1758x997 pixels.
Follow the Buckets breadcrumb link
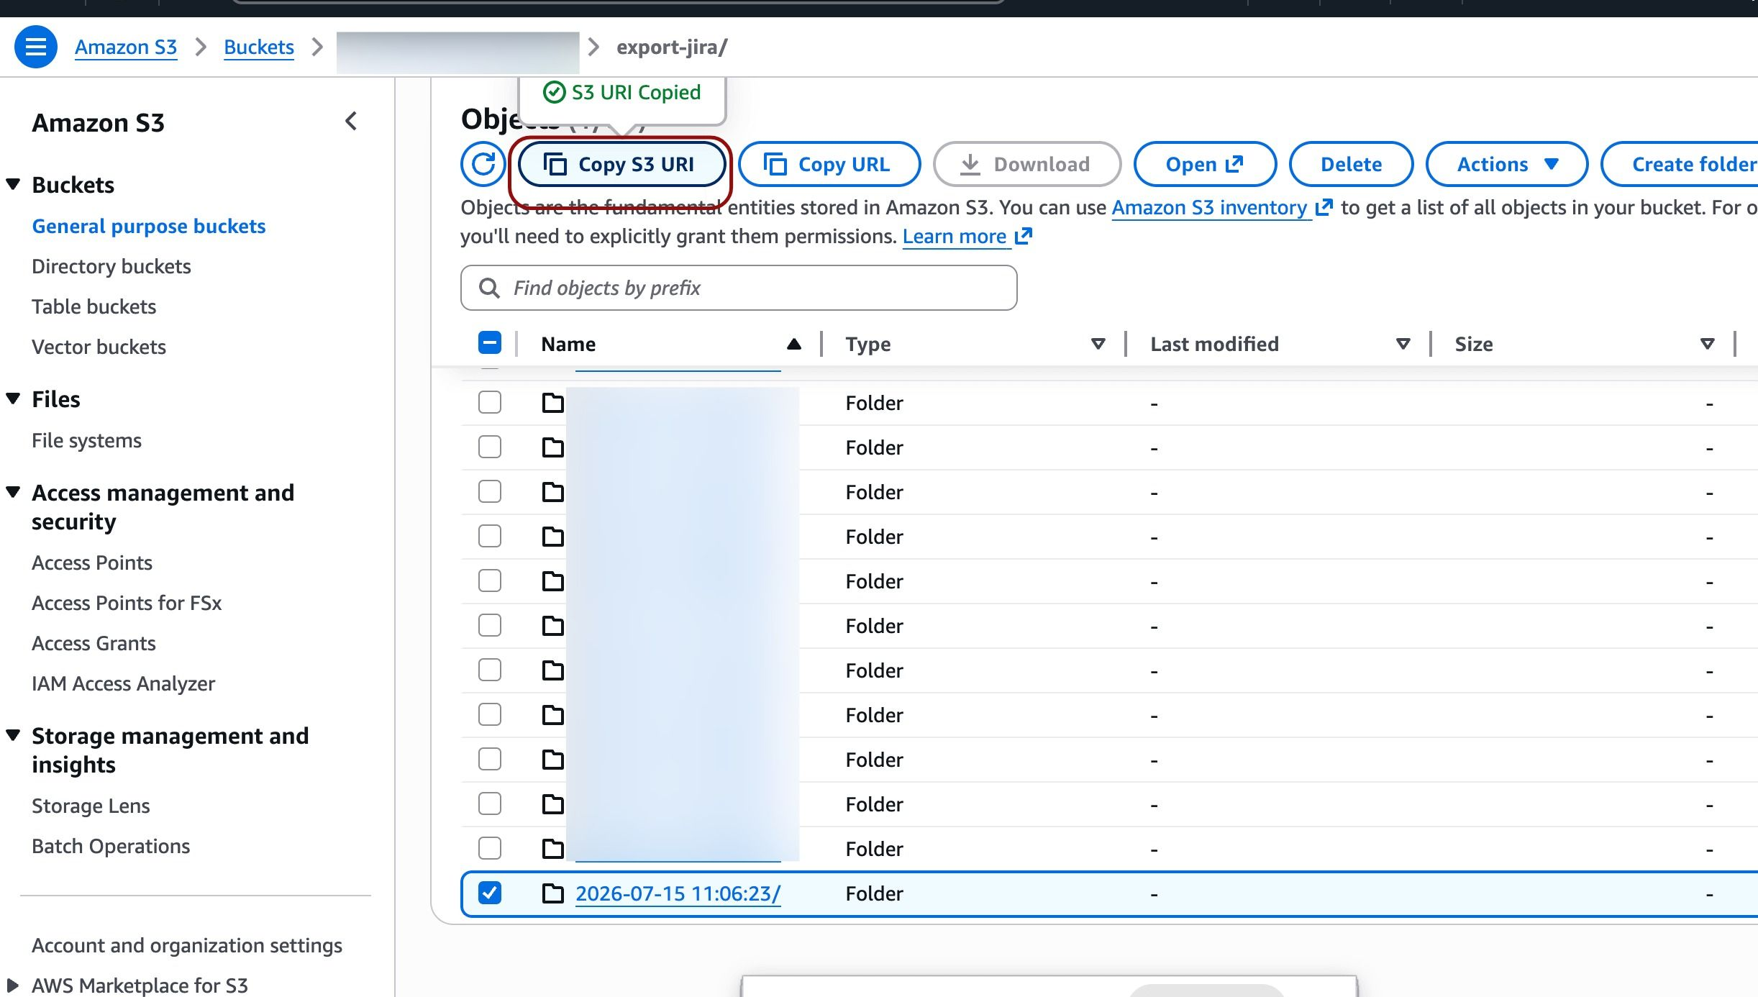click(259, 47)
